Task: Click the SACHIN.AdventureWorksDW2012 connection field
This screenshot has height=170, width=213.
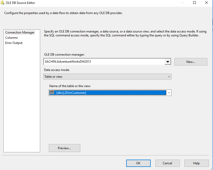Action: click(x=104, y=62)
